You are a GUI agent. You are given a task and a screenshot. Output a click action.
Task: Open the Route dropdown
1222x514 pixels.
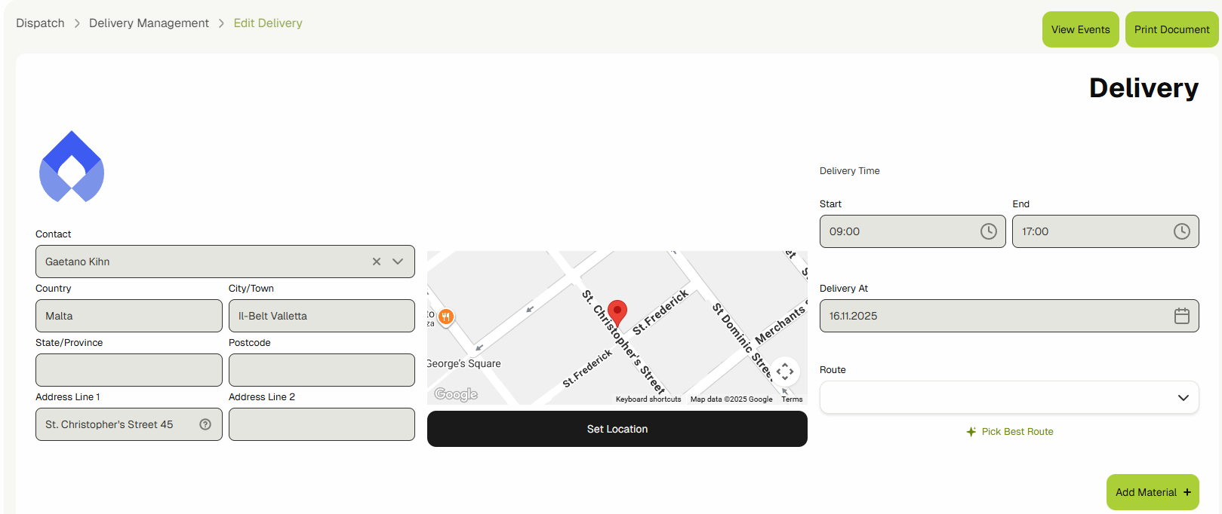[x=1008, y=397]
